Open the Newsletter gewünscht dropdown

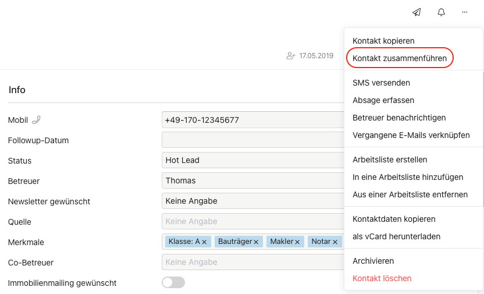pos(253,201)
